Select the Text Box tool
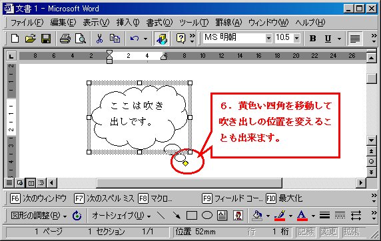 pyautogui.click(x=222, y=215)
